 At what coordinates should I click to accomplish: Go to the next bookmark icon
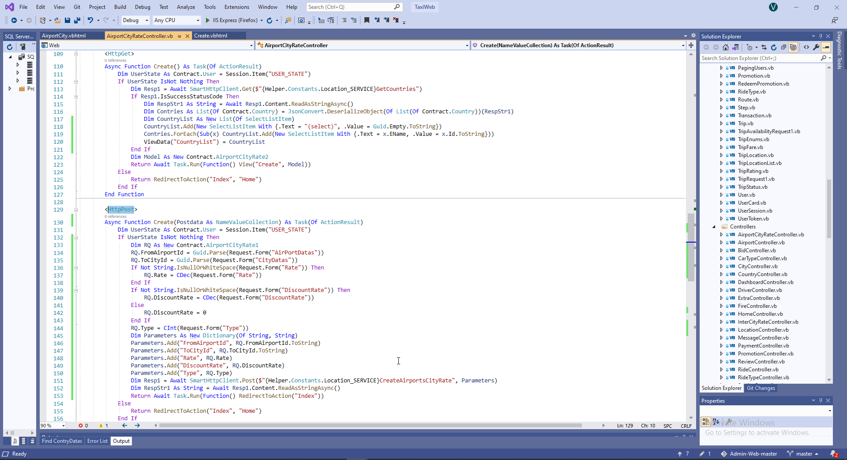pyautogui.click(x=386, y=20)
